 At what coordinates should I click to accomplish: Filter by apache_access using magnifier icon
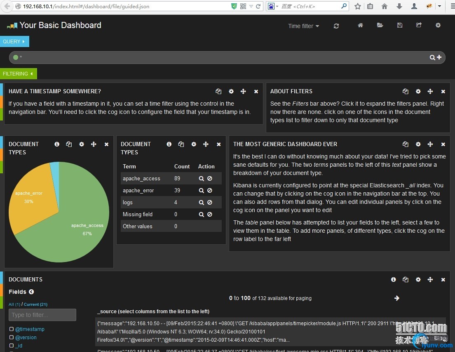[202, 179]
